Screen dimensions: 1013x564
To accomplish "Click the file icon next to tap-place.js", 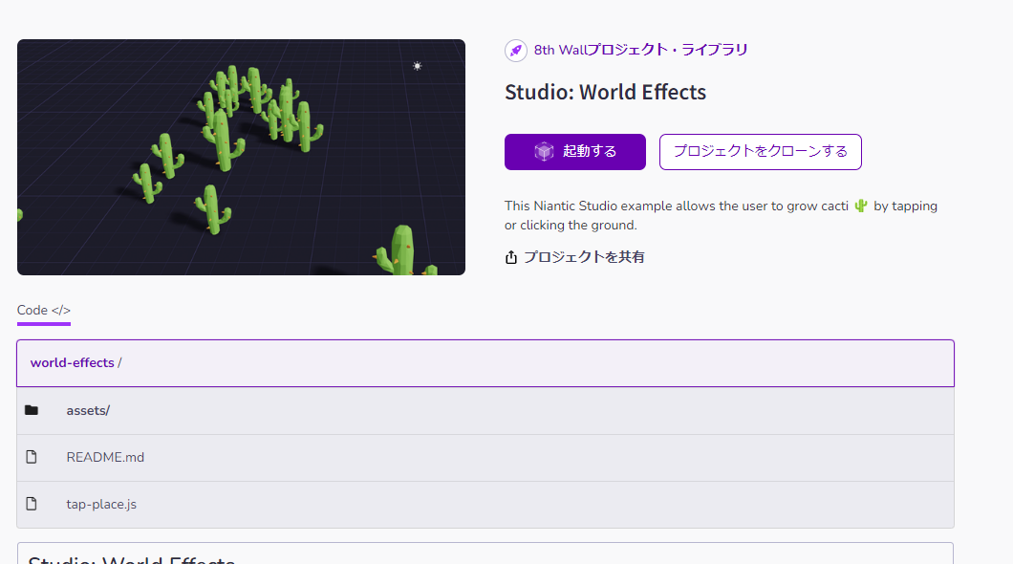I will tap(32, 504).
